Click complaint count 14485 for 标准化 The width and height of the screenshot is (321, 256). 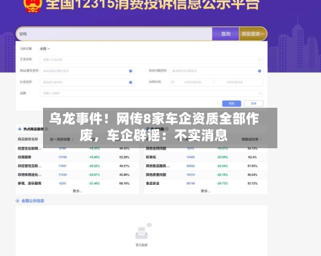coord(191,157)
